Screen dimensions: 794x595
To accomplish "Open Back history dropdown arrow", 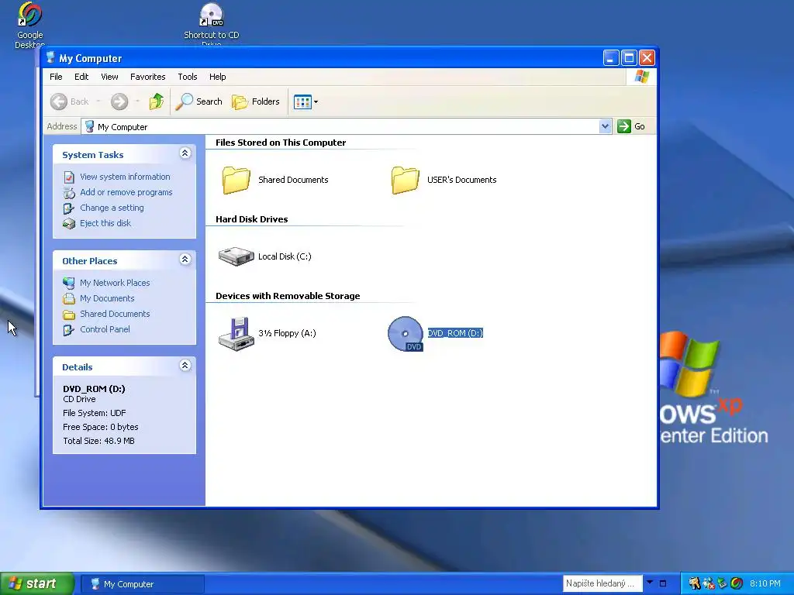I will click(x=98, y=101).
